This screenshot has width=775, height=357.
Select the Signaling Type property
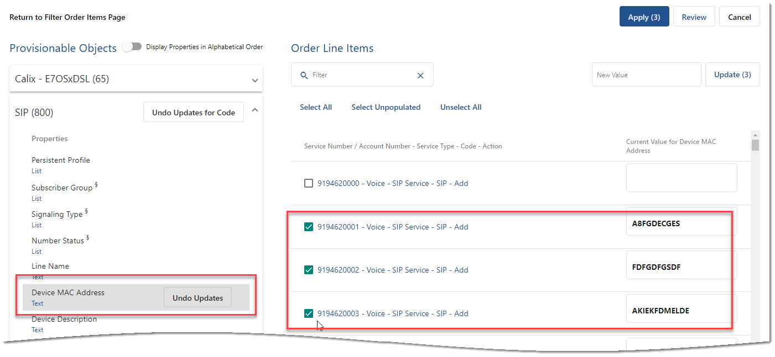point(57,214)
